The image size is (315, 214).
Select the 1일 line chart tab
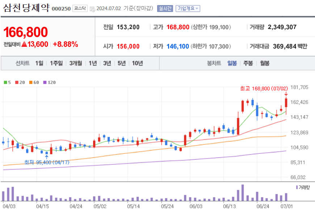pyautogui.click(x=39, y=63)
